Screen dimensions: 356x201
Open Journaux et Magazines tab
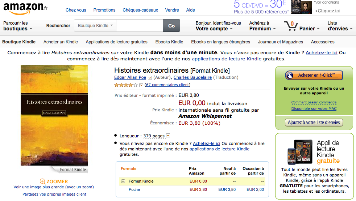(280, 42)
